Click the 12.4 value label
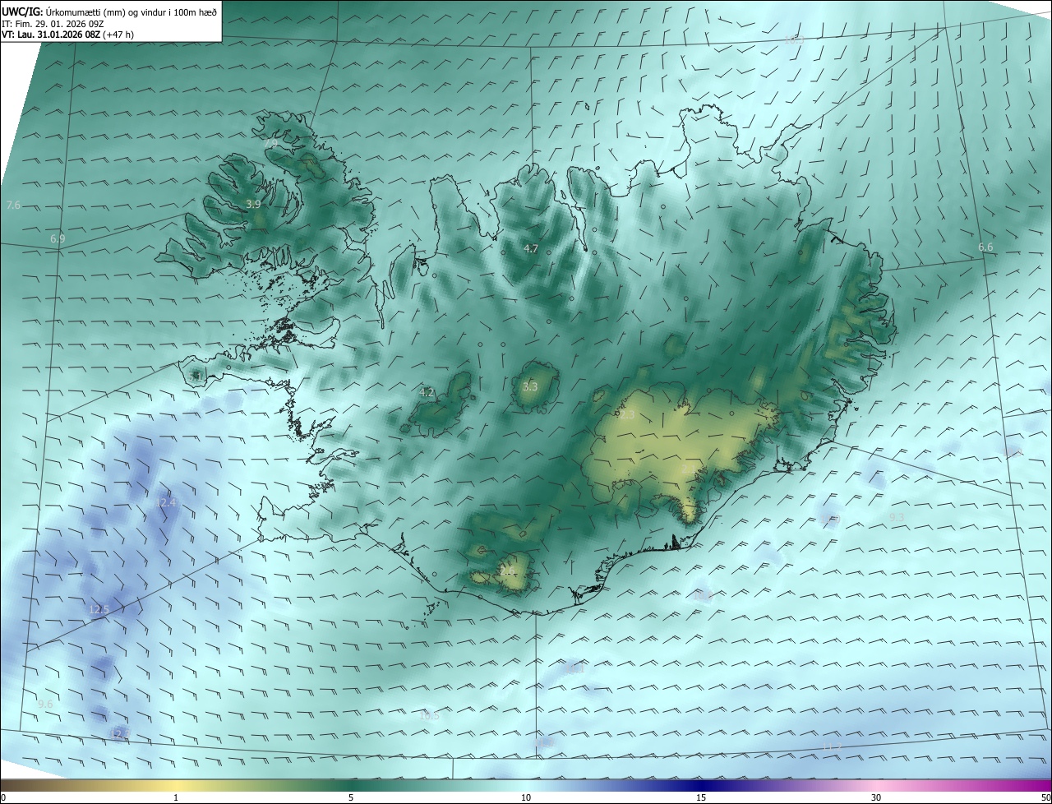Viewport: 1052px width, 804px height. point(166,502)
